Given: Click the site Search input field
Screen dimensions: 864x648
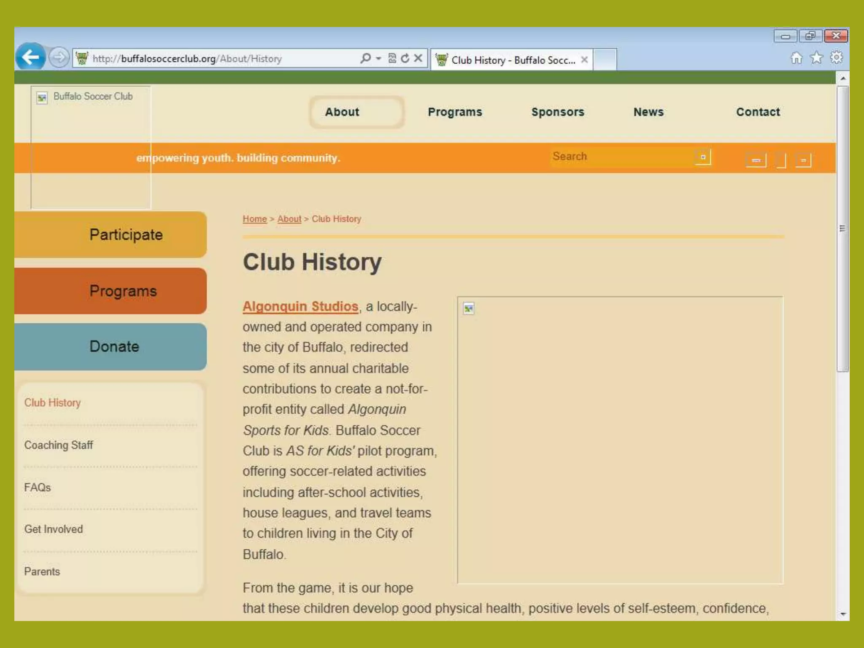Looking at the screenshot, I should click(620, 157).
